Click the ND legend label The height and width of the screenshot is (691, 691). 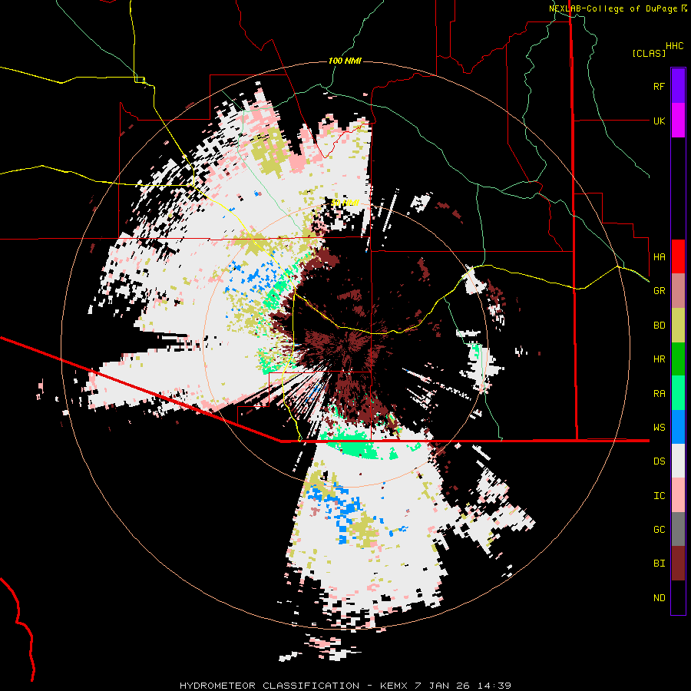(x=659, y=597)
